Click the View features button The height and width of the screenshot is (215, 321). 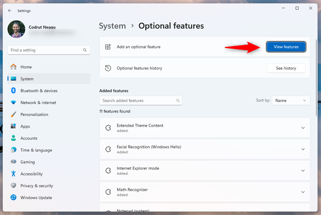pos(286,47)
